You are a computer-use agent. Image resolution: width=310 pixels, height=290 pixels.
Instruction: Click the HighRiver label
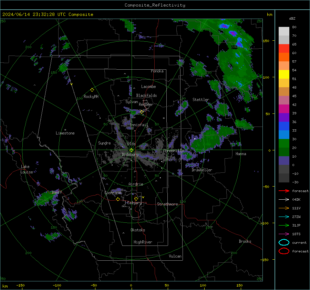coord(143,242)
